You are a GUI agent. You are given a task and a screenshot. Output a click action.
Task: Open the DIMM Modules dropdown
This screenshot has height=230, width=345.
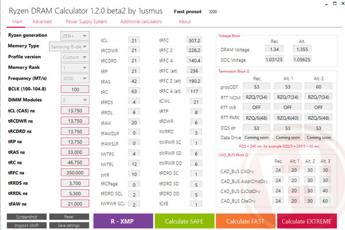(x=75, y=100)
